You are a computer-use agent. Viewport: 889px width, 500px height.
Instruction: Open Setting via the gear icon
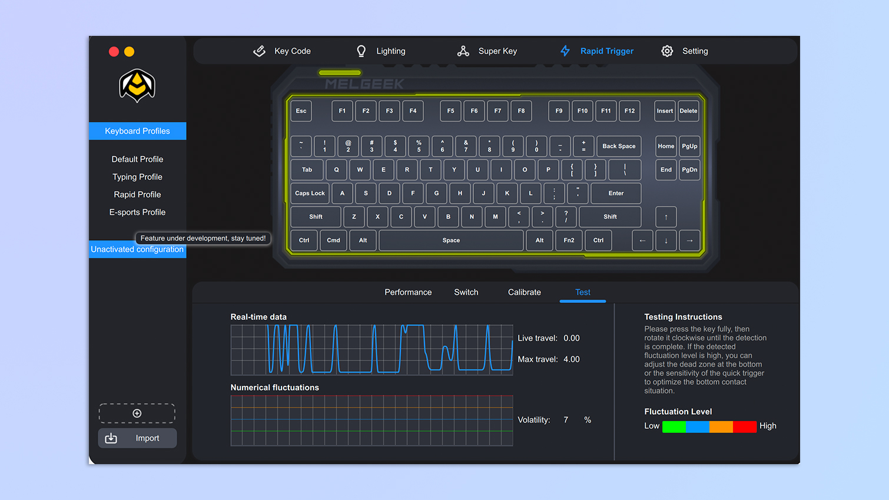tap(667, 51)
